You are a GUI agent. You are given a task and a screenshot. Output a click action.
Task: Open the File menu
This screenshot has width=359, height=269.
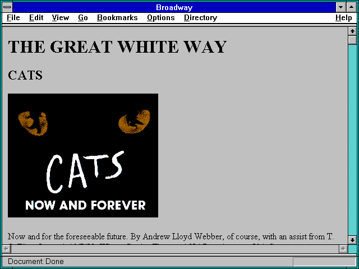click(13, 17)
